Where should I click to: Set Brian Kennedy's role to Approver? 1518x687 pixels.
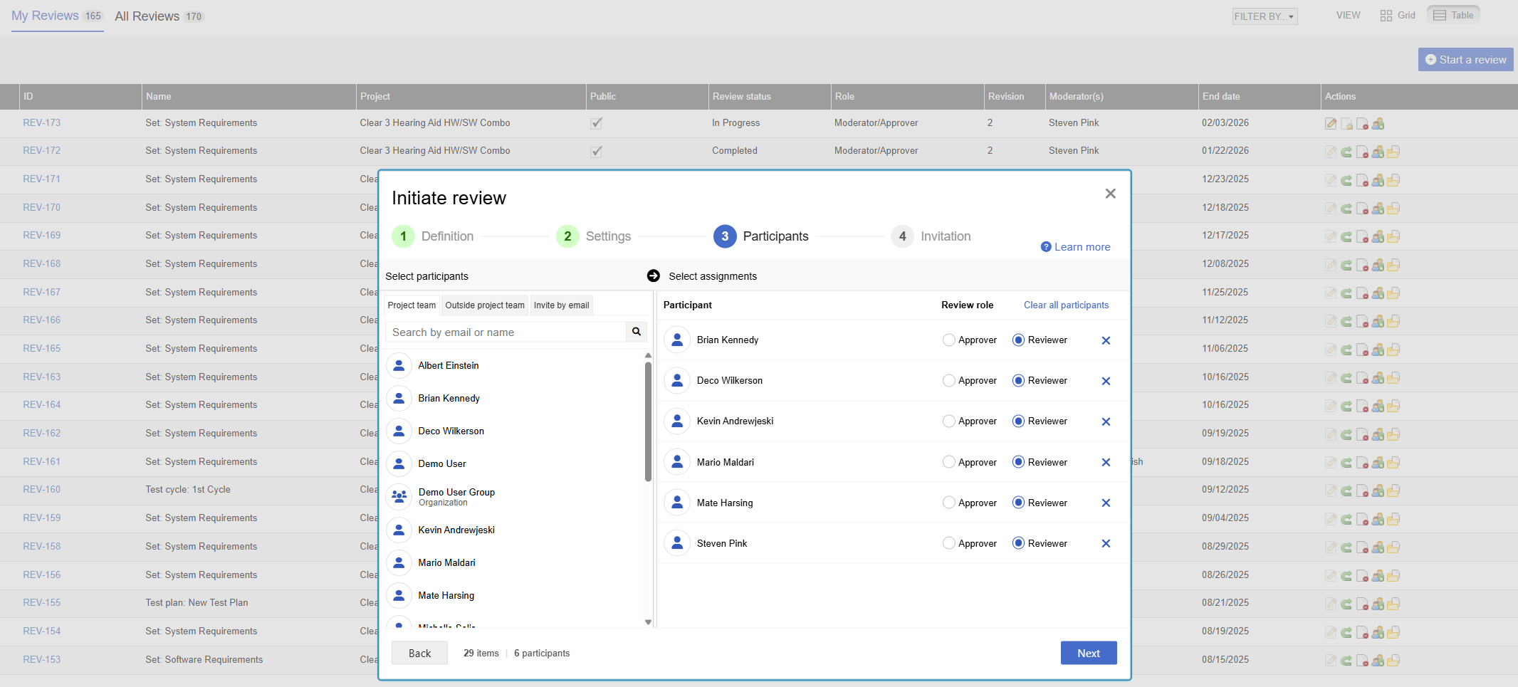(948, 340)
